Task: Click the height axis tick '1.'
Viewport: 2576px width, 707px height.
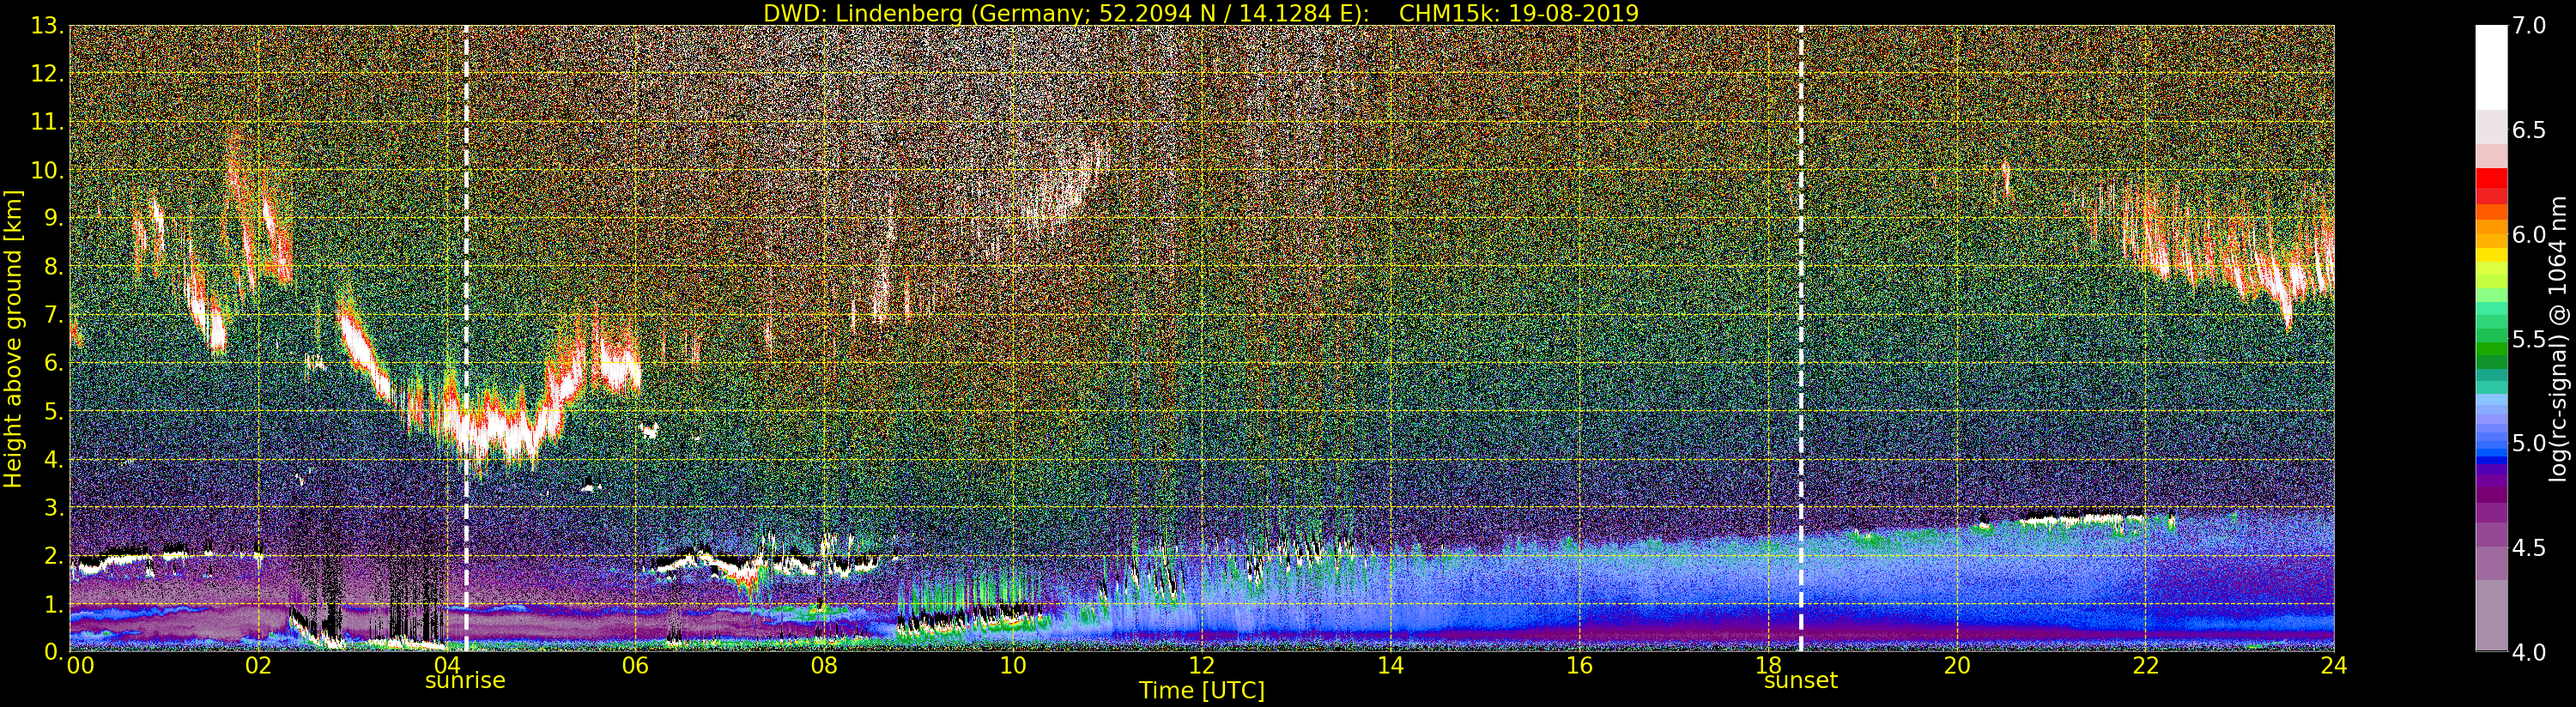Action: 54,603
